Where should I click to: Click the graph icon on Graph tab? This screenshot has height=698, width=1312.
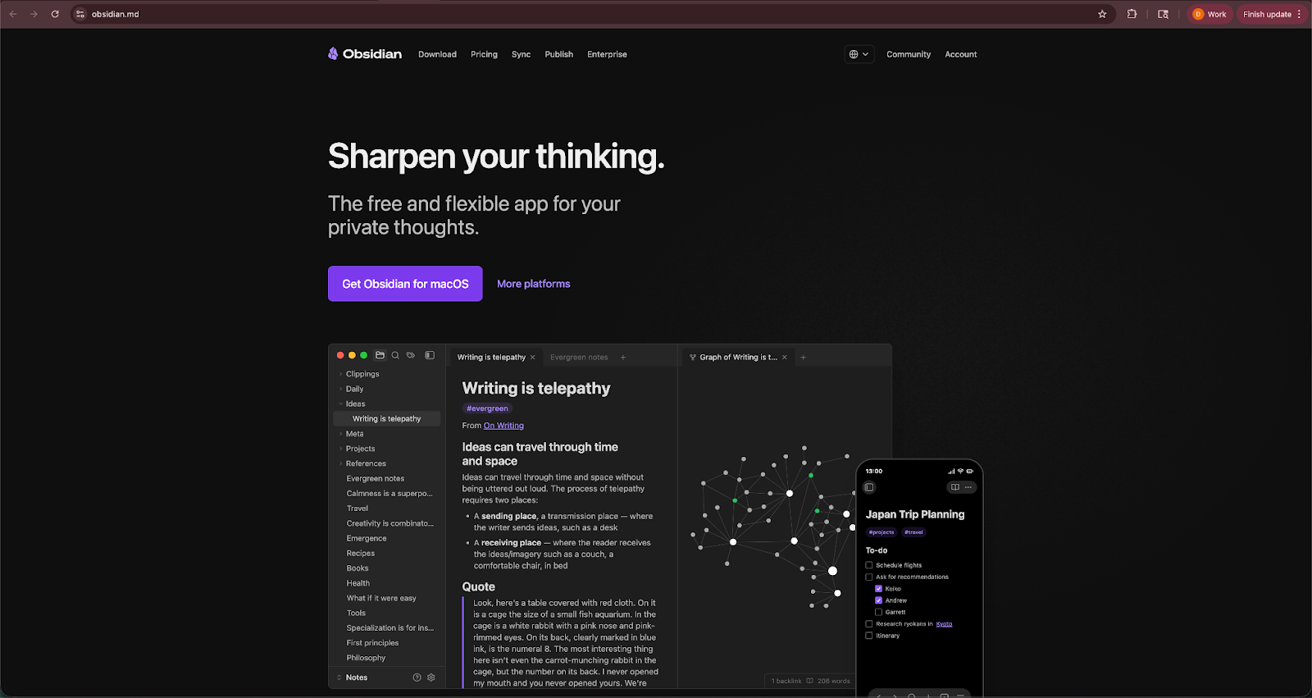(693, 358)
